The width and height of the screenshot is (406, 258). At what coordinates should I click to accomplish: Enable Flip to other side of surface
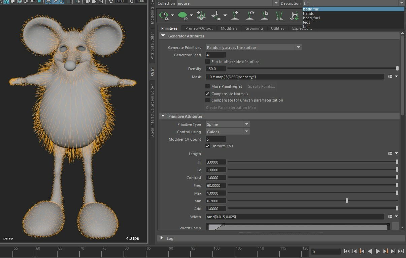point(207,62)
